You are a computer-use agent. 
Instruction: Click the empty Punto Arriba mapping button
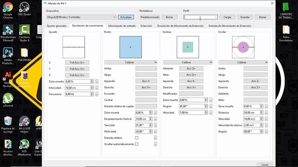(146, 68)
